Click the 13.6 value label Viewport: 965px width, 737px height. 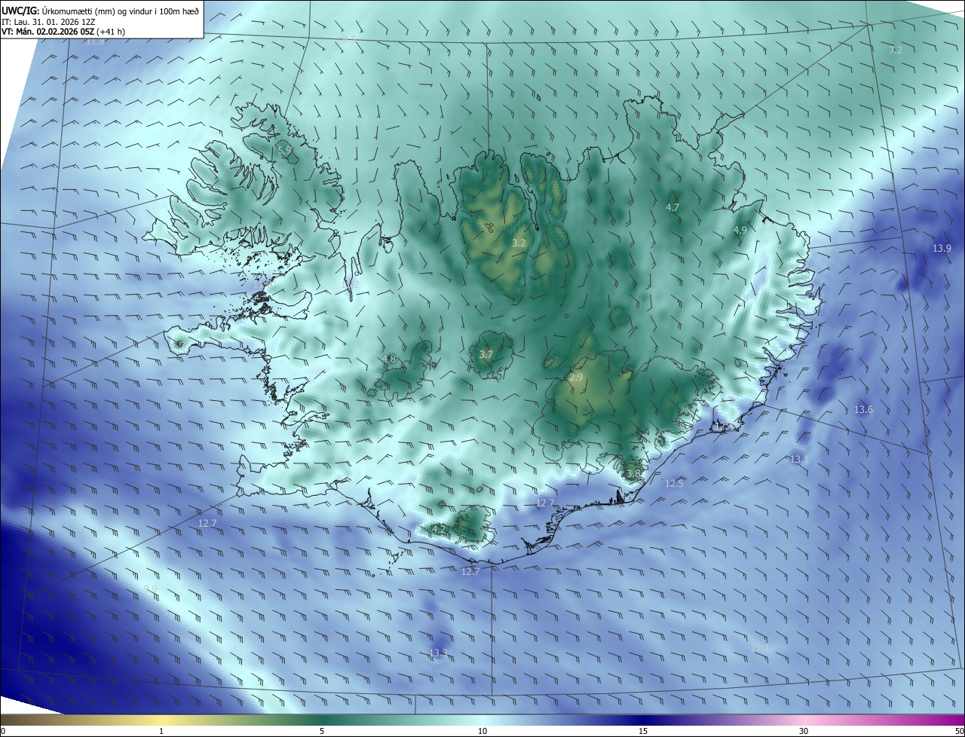coord(863,410)
